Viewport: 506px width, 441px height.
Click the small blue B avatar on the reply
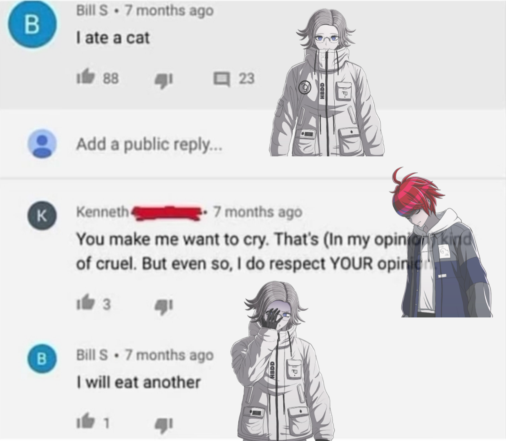[42, 358]
